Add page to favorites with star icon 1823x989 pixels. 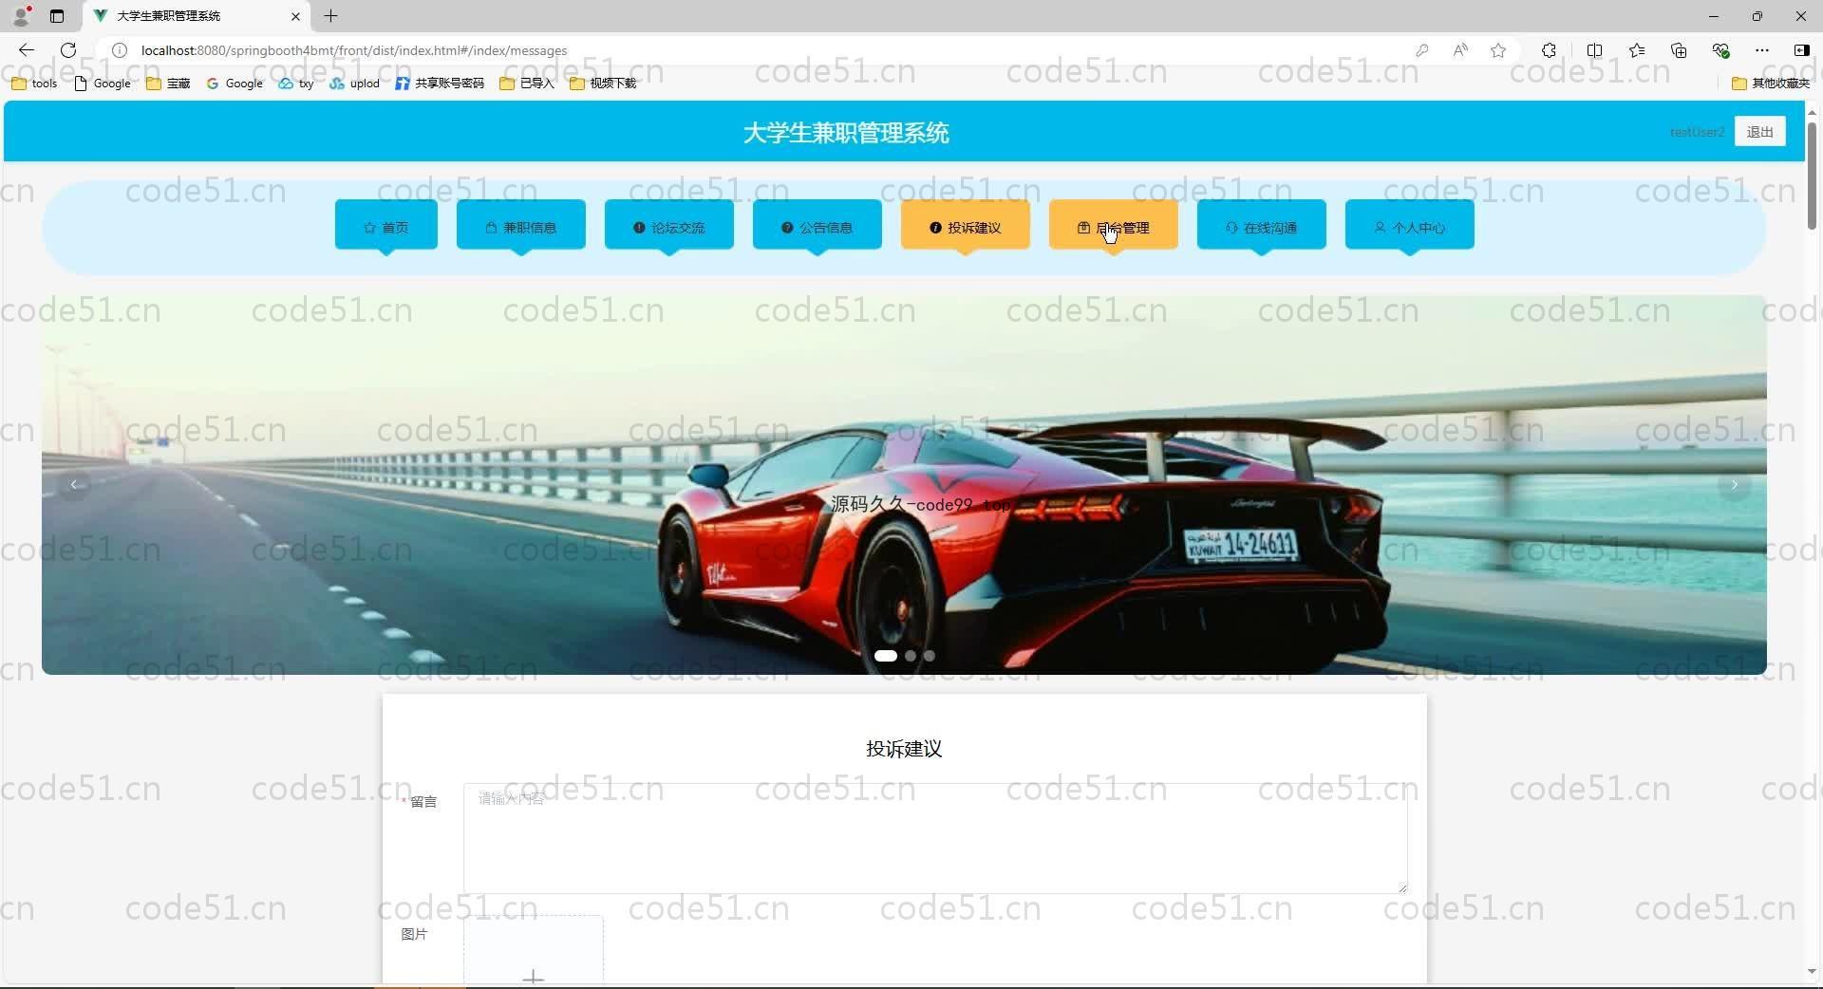(1498, 50)
